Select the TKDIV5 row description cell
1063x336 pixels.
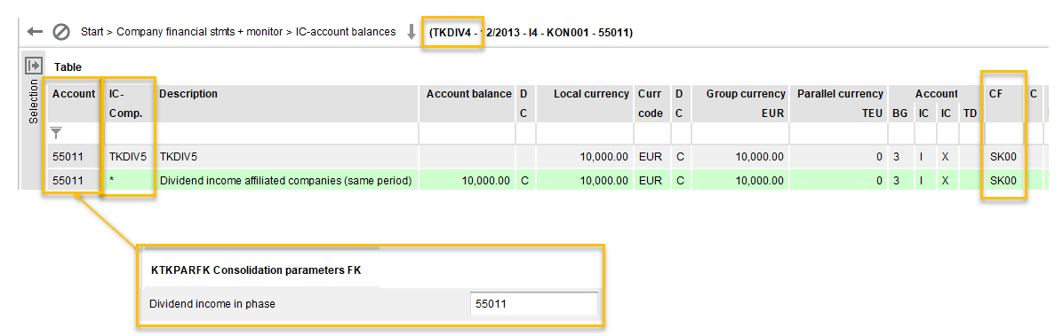coord(286,157)
